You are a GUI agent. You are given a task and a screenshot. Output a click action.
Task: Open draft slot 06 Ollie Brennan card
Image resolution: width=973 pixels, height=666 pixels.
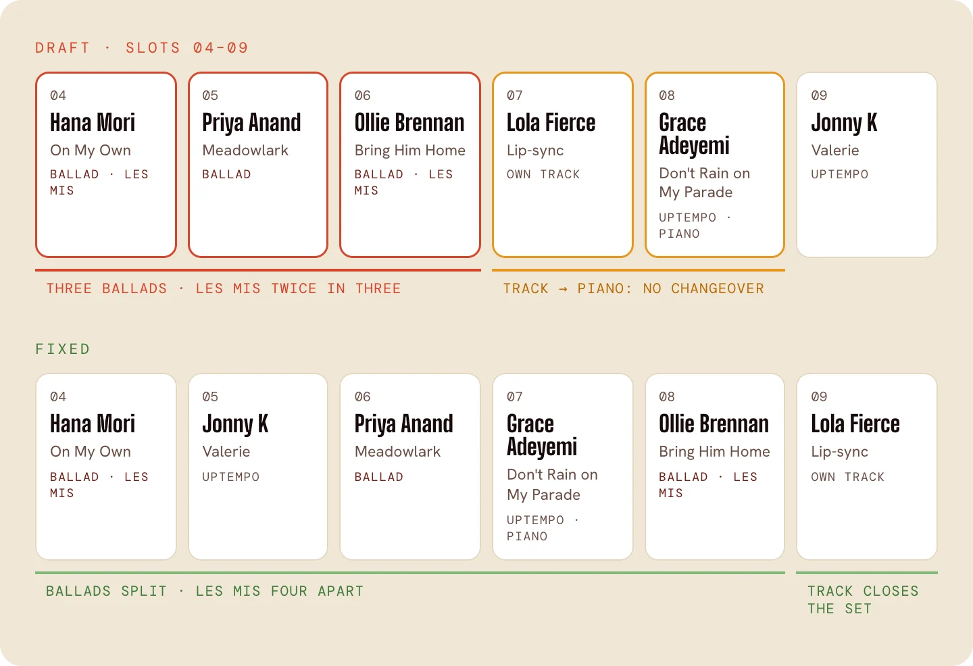point(410,165)
